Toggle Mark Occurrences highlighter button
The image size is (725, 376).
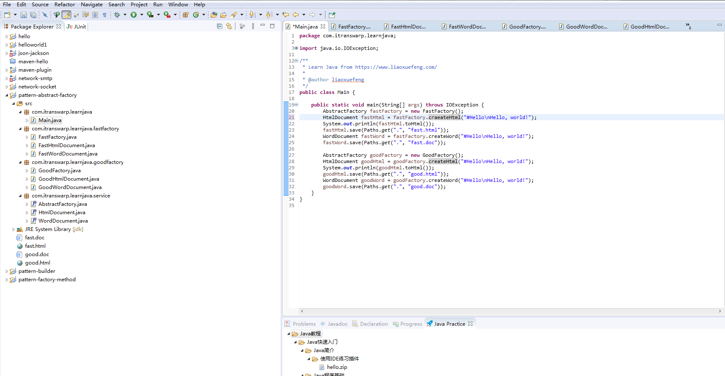click(66, 15)
